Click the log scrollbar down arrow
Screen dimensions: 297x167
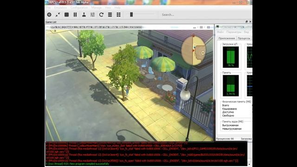tap(250, 164)
